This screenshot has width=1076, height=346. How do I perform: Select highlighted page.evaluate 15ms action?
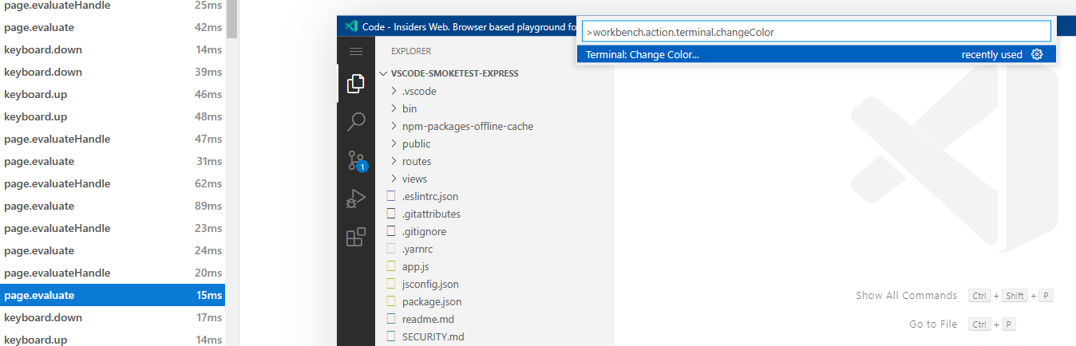(x=113, y=295)
